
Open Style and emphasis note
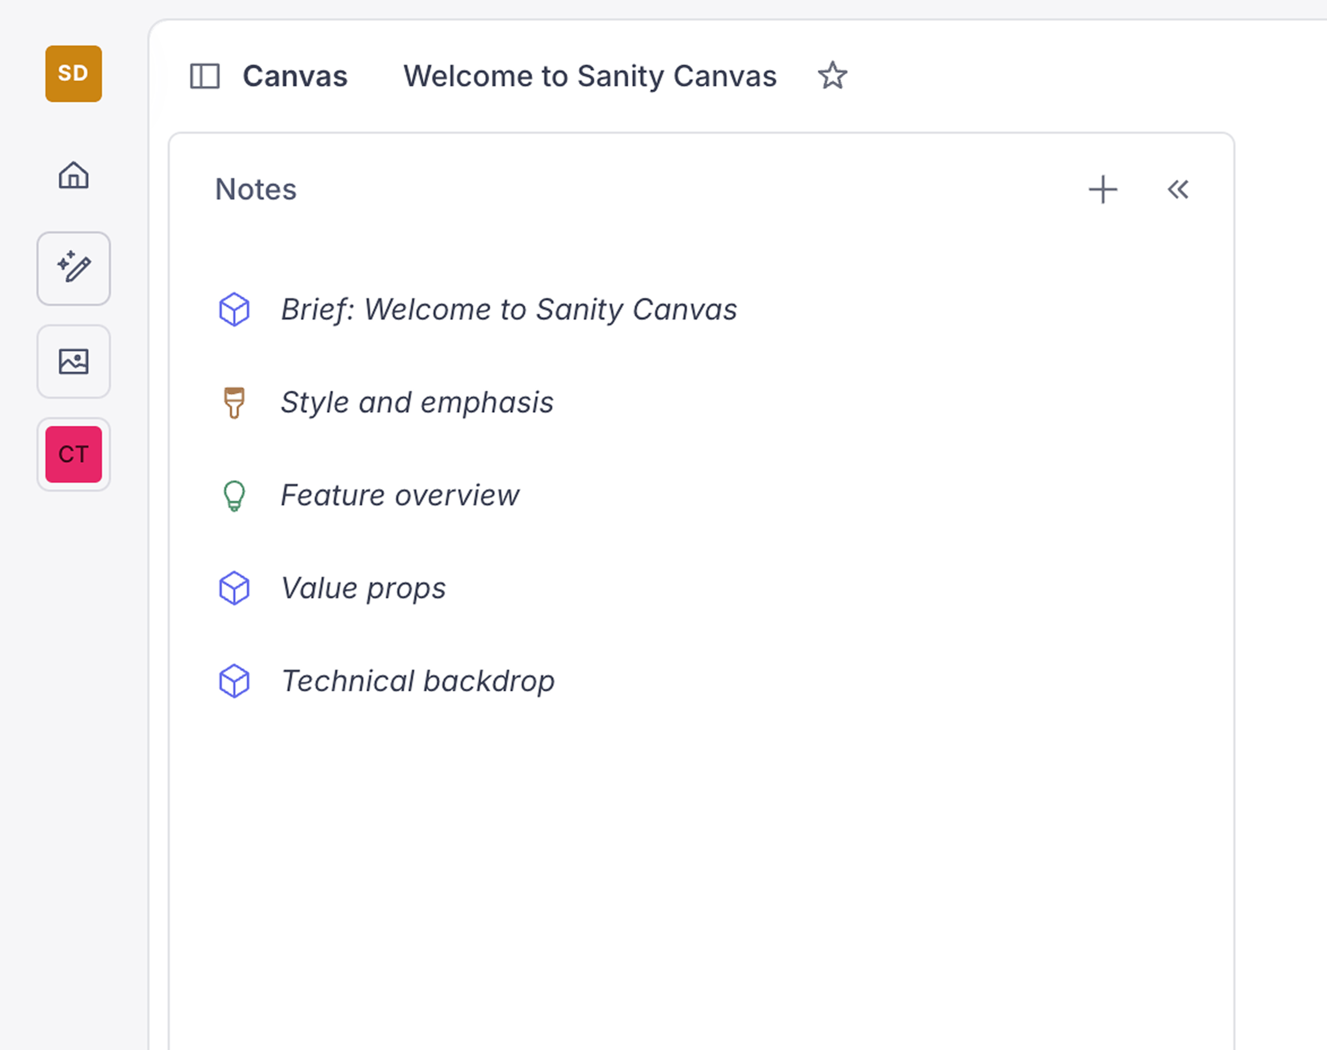[x=416, y=403]
